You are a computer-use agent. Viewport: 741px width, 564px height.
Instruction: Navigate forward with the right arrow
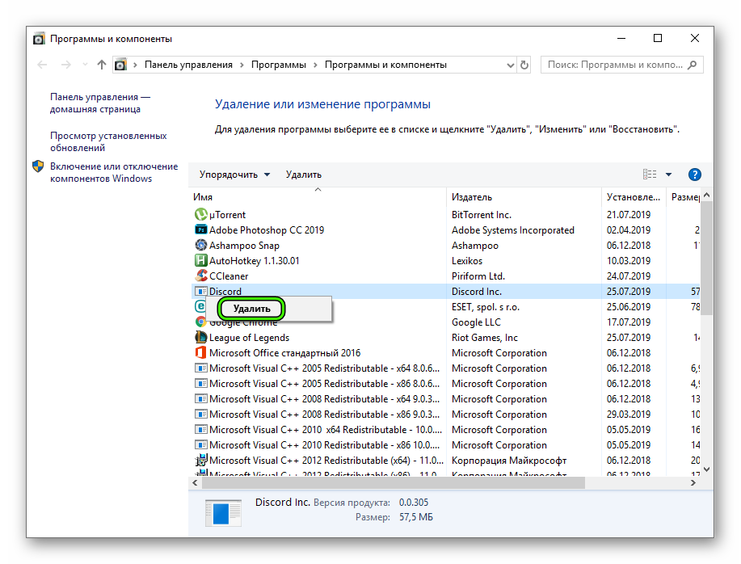66,65
